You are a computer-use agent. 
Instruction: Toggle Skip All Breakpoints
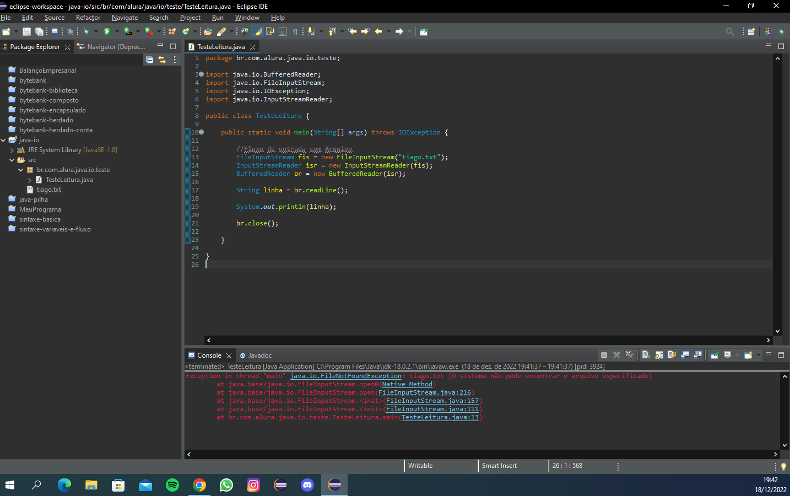tap(70, 31)
